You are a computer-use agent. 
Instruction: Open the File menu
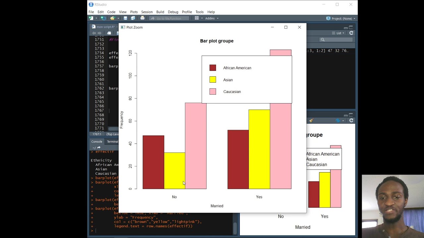91,12
